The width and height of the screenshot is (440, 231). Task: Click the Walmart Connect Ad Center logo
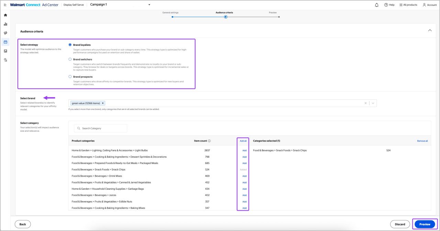(x=34, y=5)
